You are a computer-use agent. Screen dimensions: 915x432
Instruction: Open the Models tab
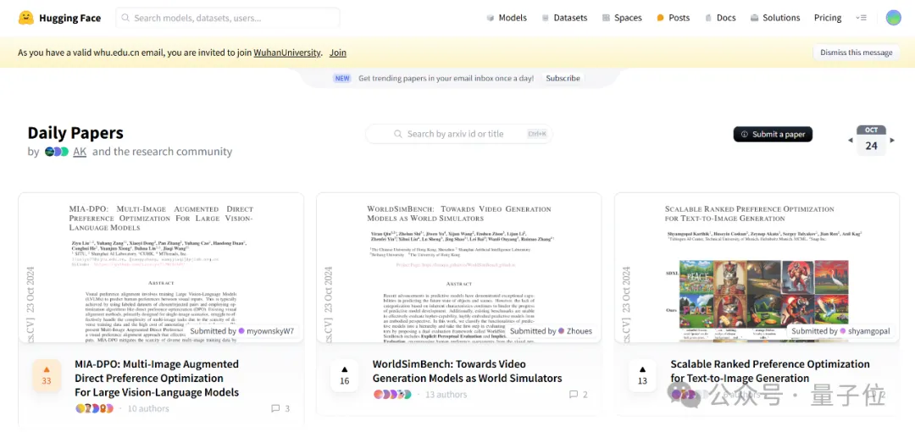coord(507,18)
